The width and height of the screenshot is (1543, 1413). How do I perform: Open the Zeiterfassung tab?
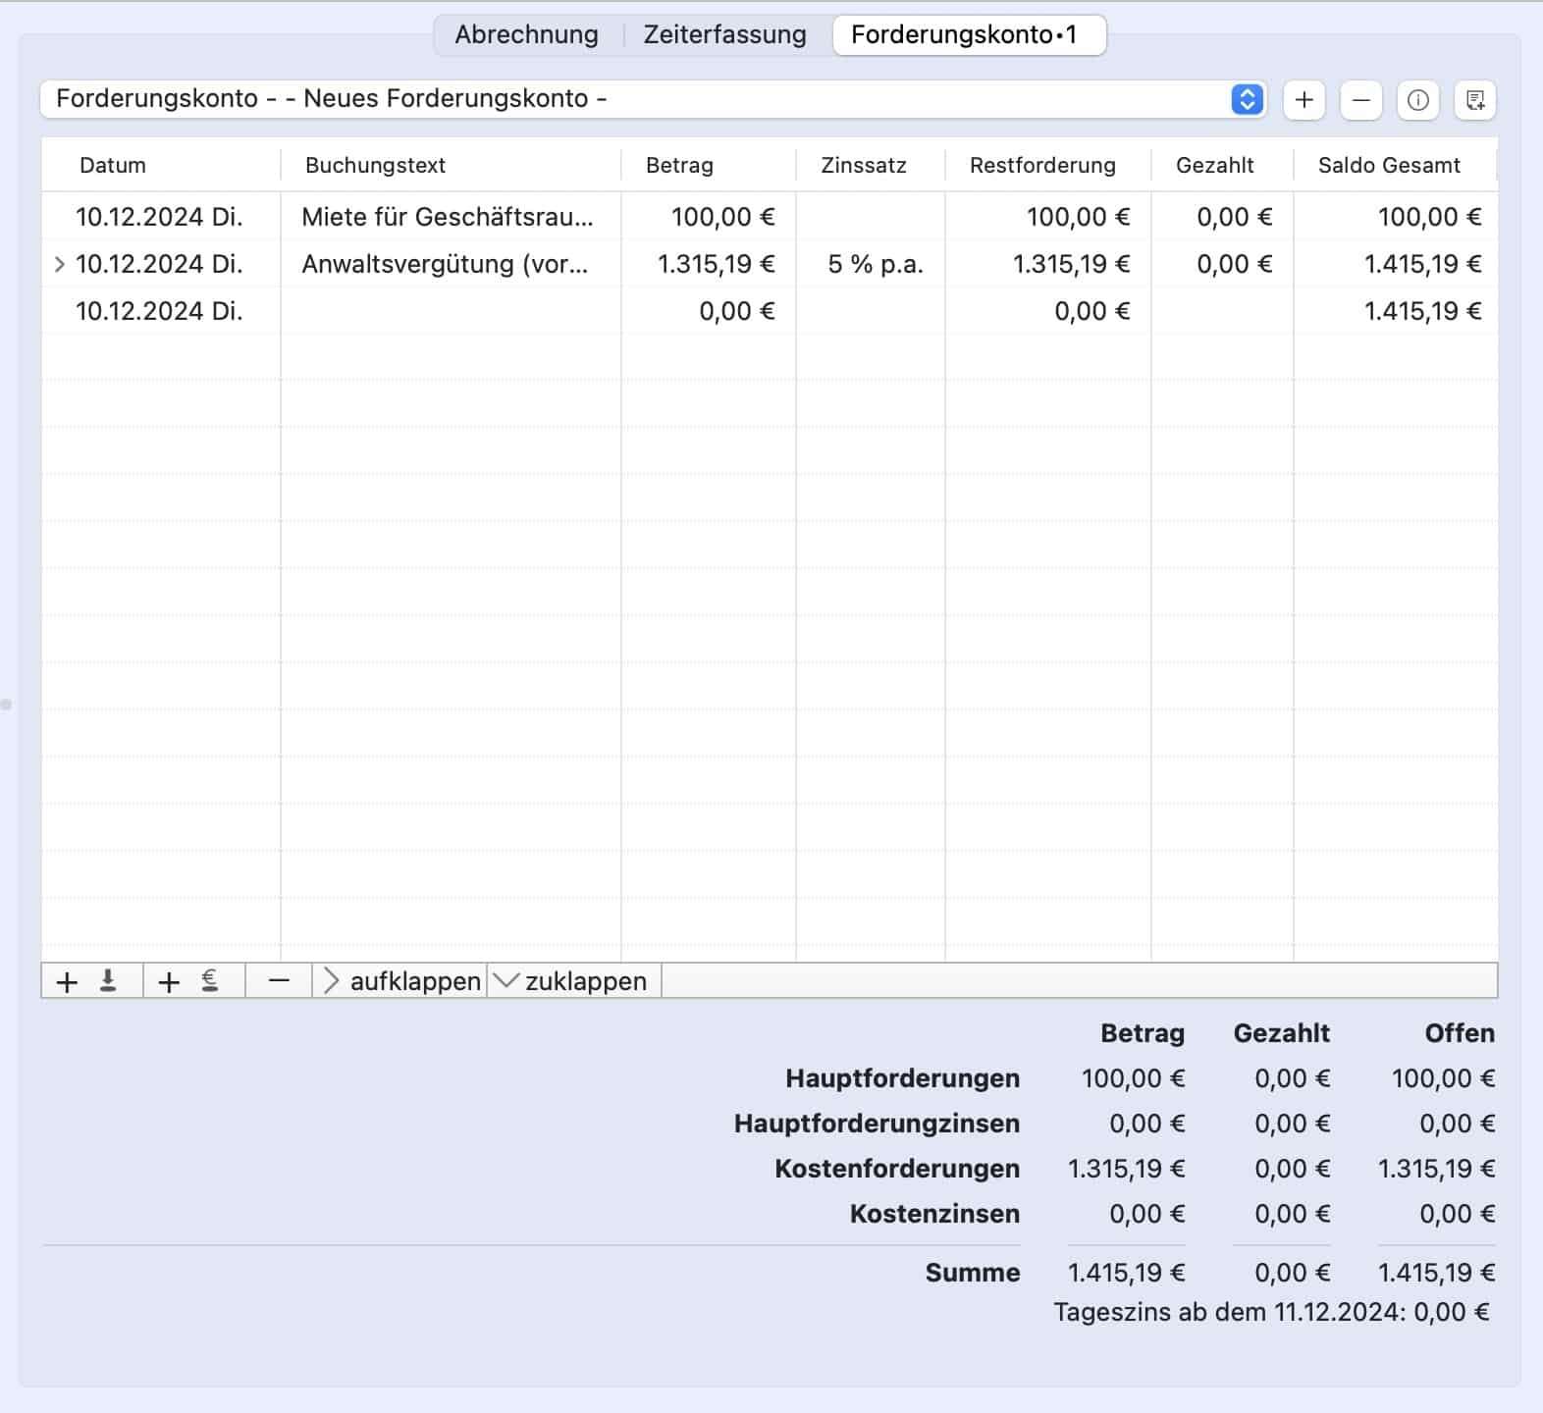point(724,34)
